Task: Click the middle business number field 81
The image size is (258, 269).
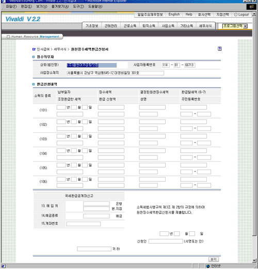Action: coord(177,65)
